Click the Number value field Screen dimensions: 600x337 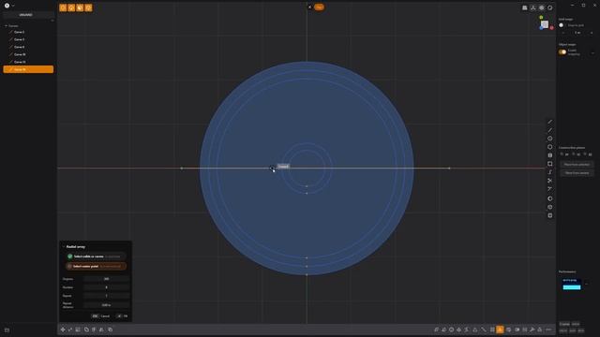[x=106, y=287]
